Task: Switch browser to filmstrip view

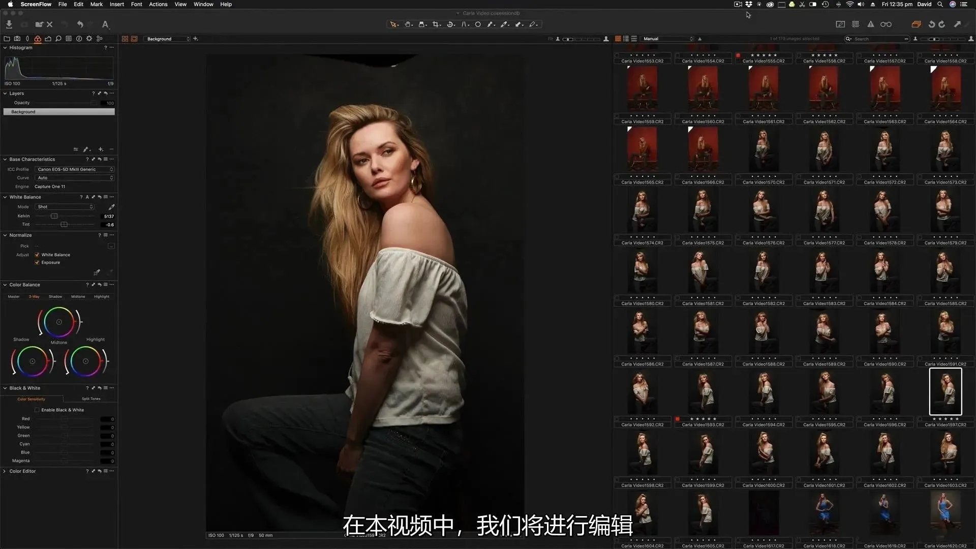Action: coord(634,39)
